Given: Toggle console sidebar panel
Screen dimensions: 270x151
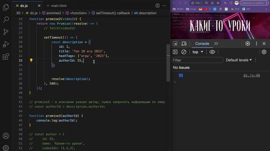Looking at the screenshot, I should point(175,52).
